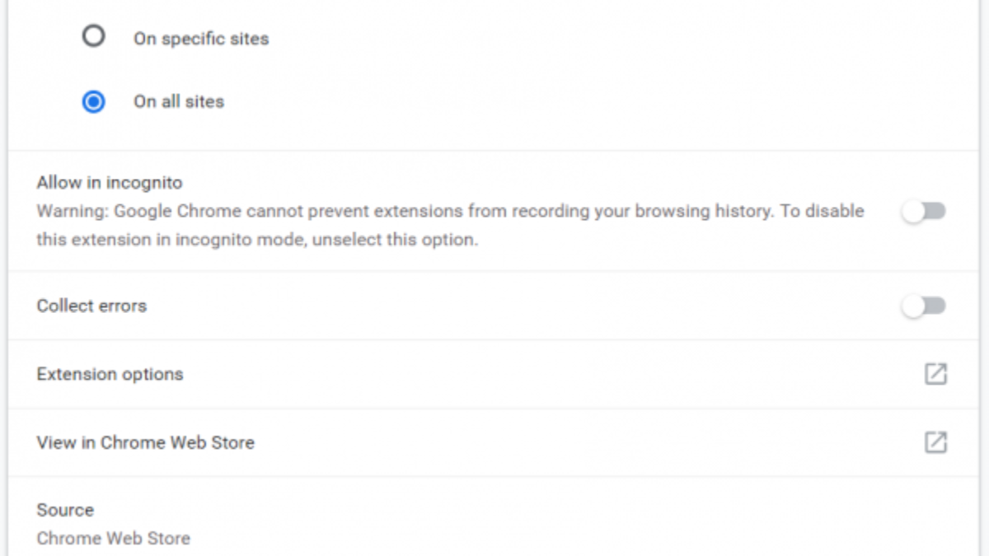Enable the Allow in incognito toggle

coord(923,212)
